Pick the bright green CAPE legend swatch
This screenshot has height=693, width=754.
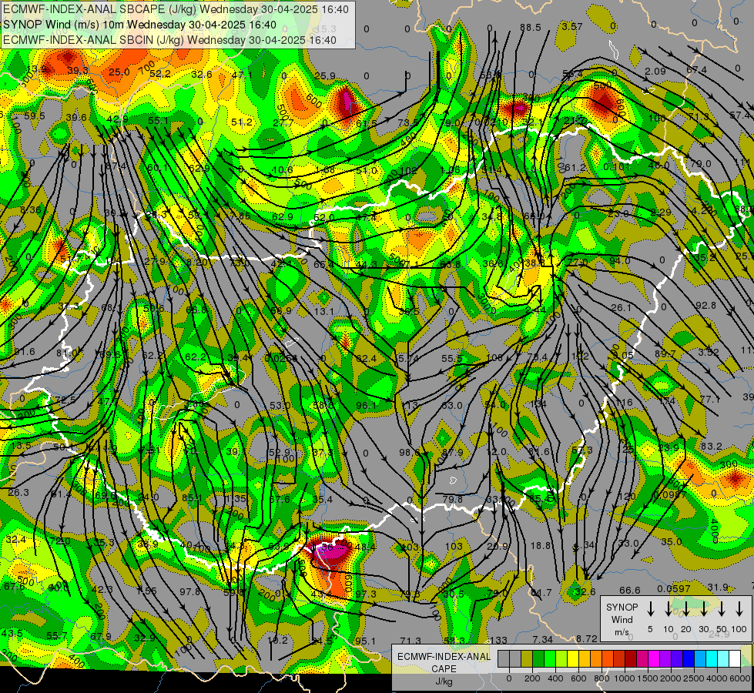[550, 658]
